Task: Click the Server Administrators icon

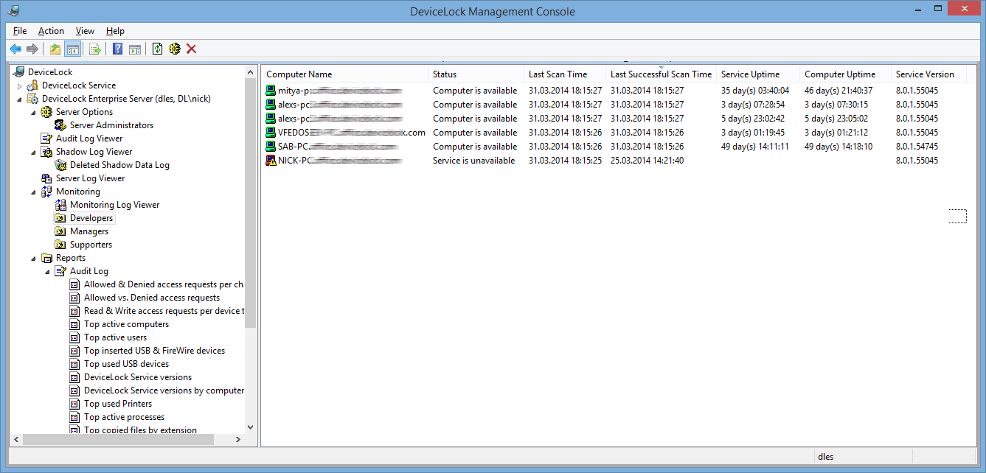Action: coord(60,125)
